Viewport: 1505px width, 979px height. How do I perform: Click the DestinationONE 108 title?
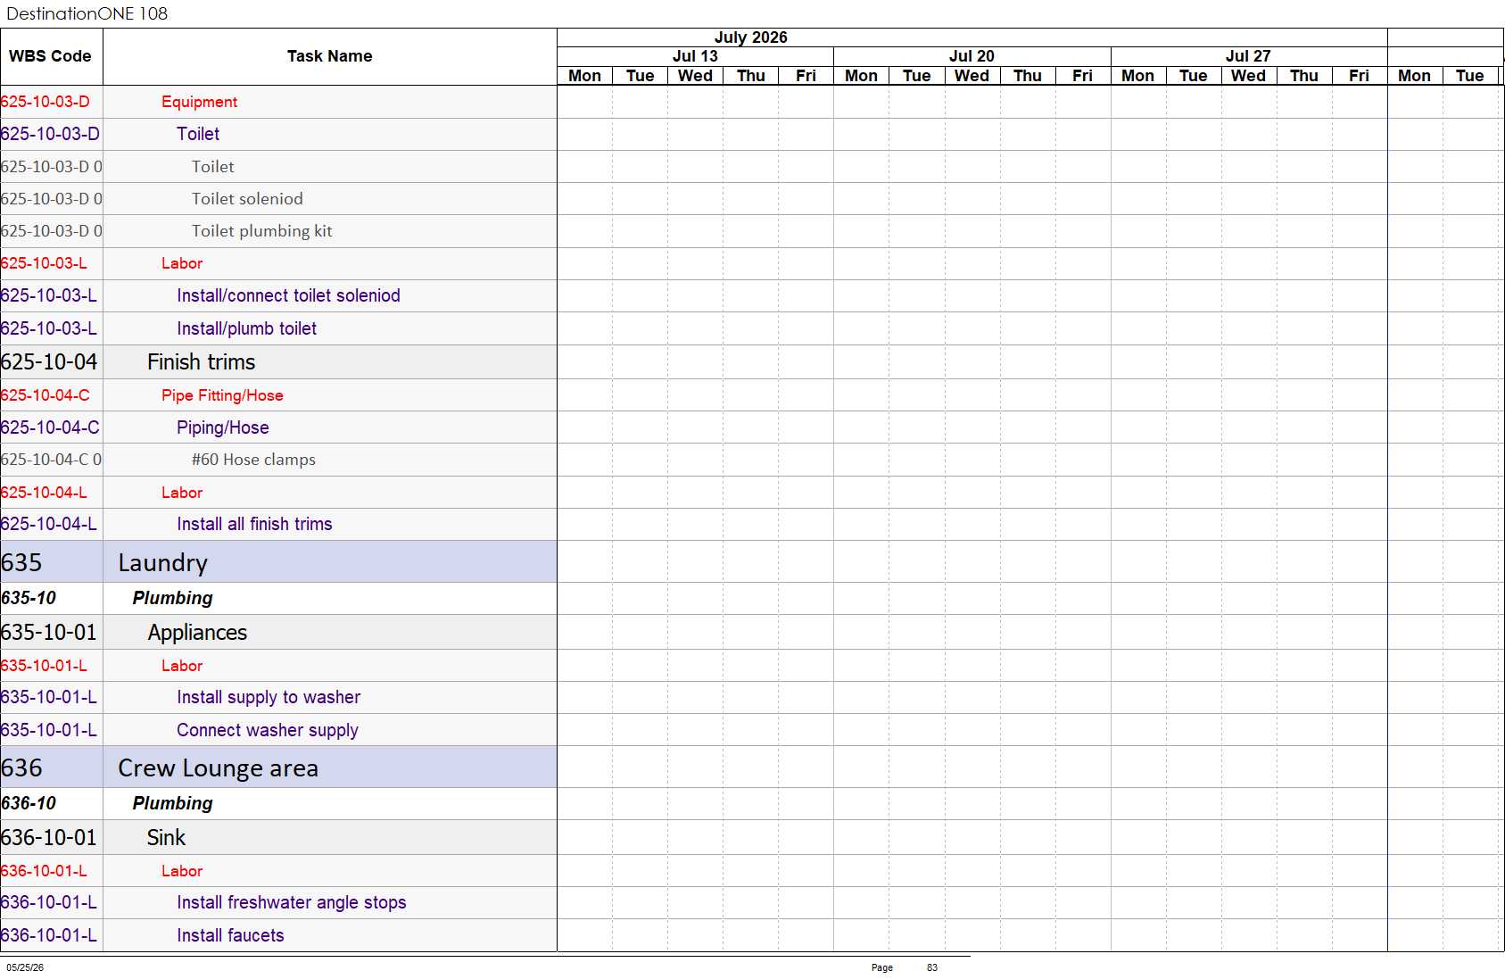(x=87, y=13)
